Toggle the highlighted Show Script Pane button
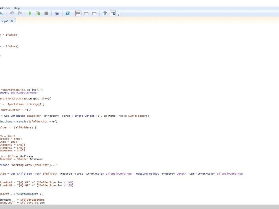This screenshot has width=279, height=209. (113, 13)
